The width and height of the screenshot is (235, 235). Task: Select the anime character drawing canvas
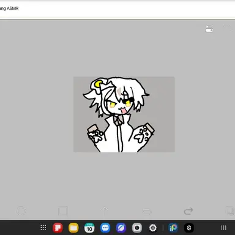124,114
